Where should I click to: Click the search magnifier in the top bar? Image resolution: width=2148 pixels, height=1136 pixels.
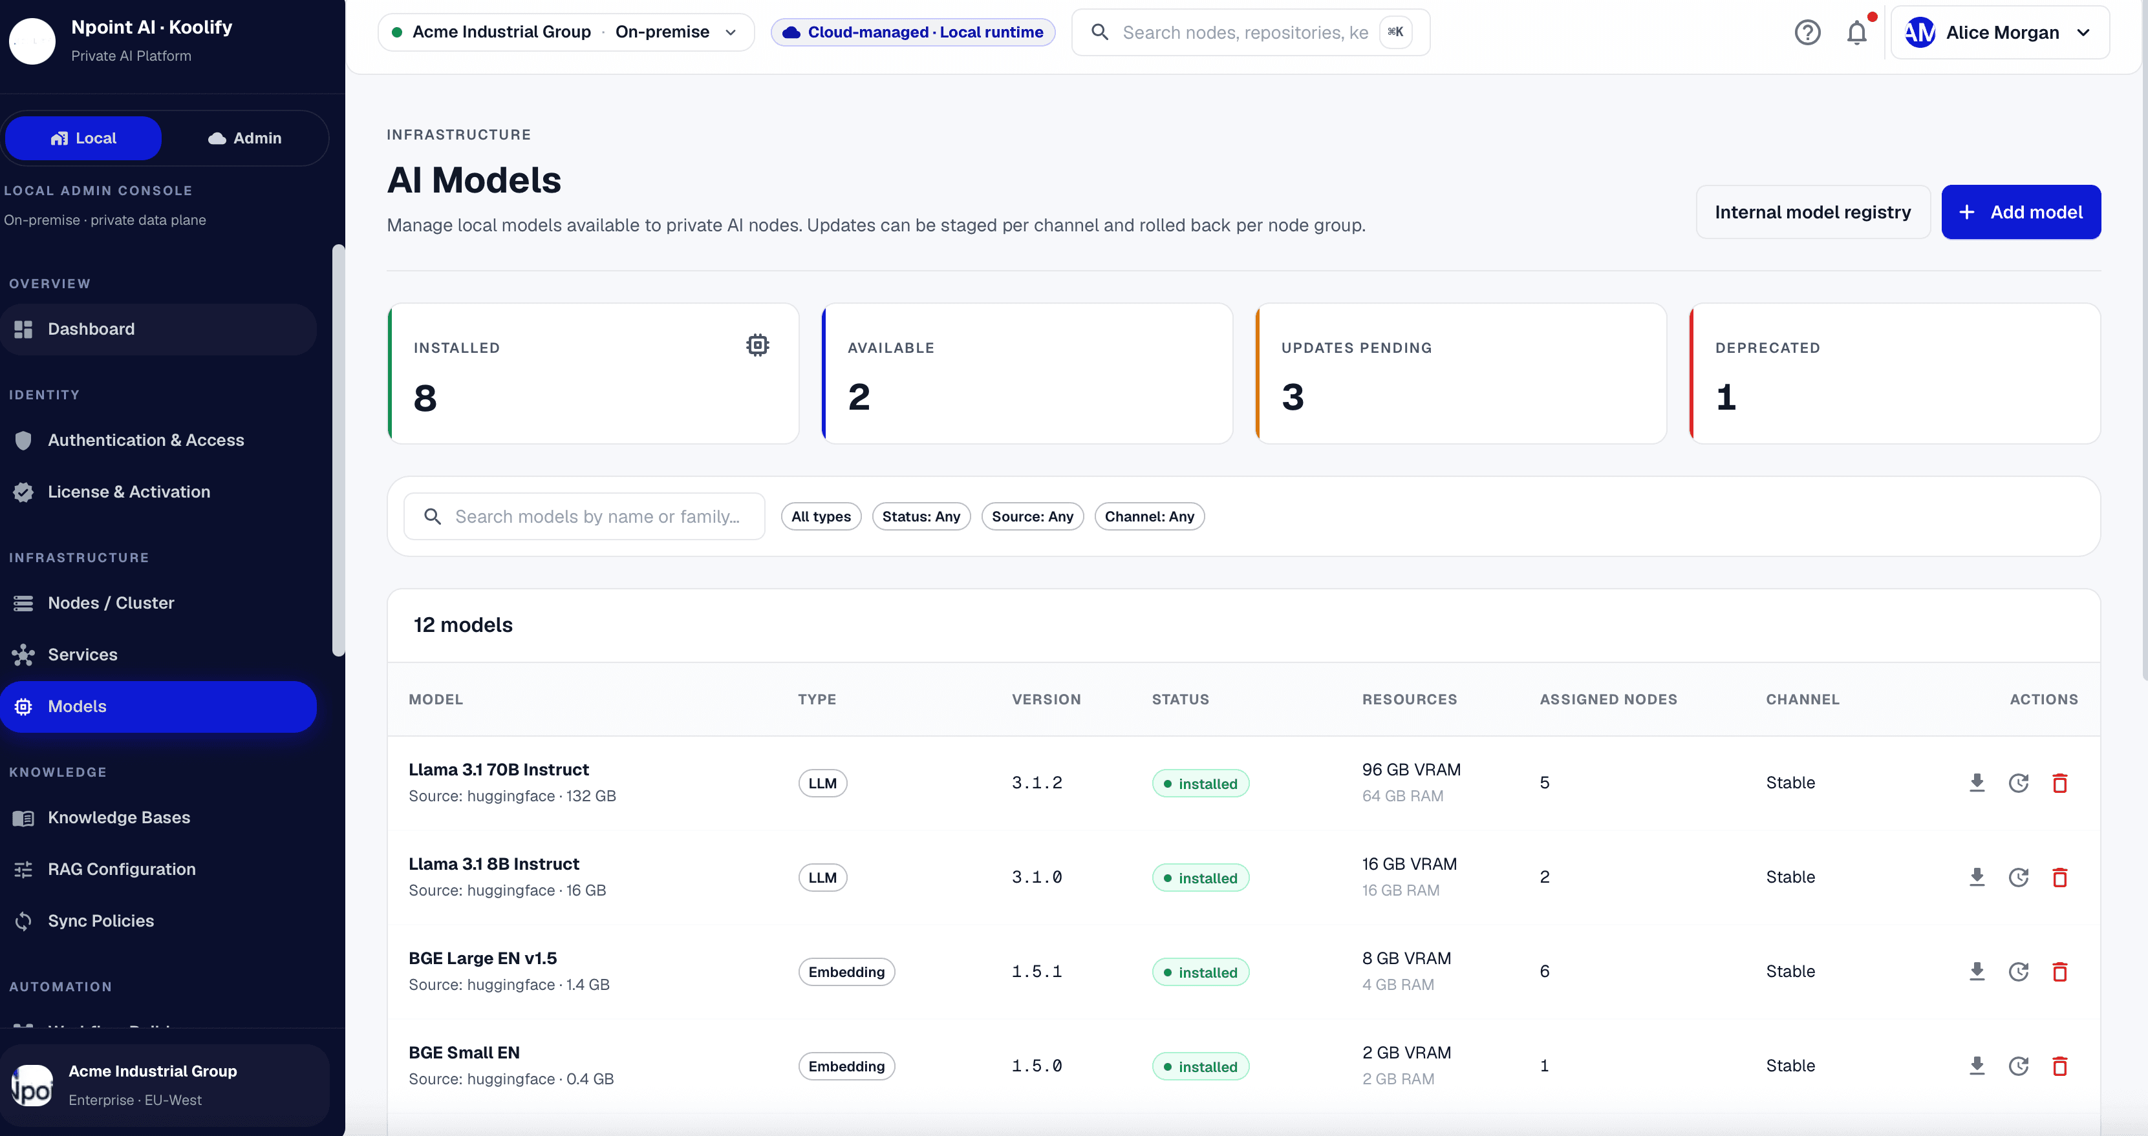pyautogui.click(x=1100, y=32)
